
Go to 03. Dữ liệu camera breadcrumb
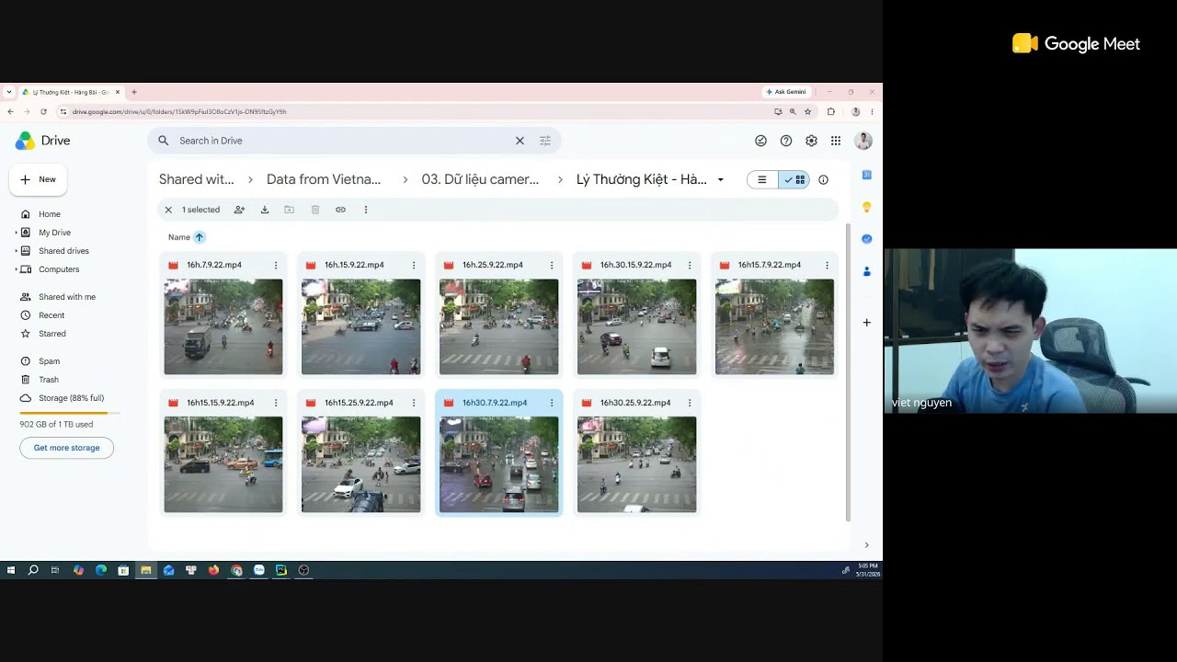click(x=480, y=179)
